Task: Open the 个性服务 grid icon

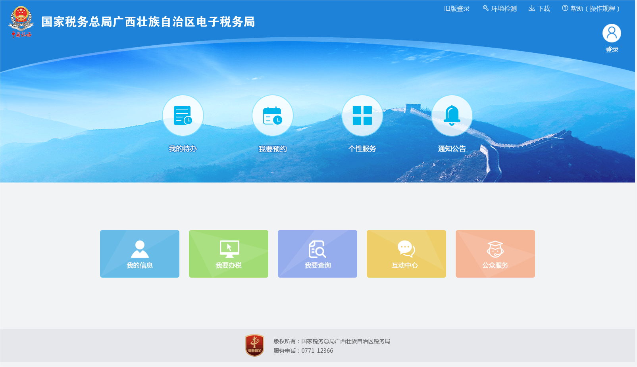Action: coord(362,115)
